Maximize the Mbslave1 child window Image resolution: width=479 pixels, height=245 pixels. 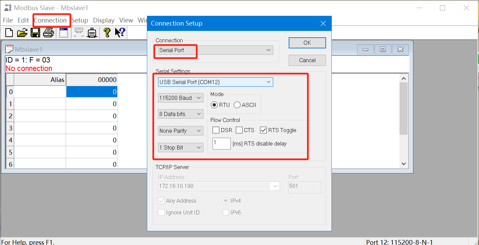[383, 49]
